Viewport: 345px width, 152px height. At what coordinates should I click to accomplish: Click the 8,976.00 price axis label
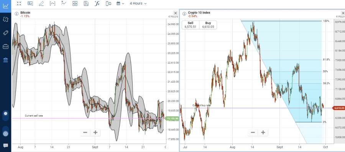(x=340, y=22)
